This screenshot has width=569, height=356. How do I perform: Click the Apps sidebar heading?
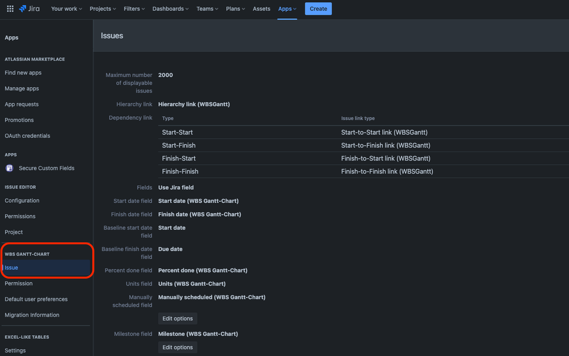pos(11,38)
